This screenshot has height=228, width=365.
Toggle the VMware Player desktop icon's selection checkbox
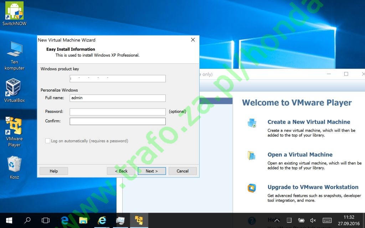8,119
